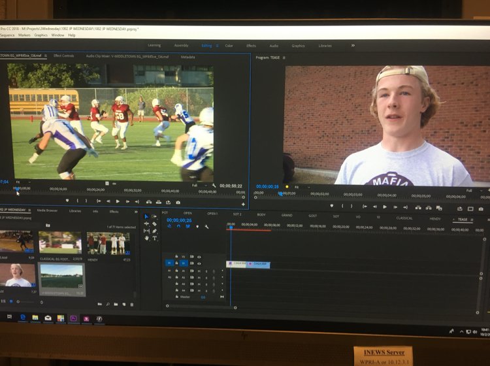Toggle snap magnet in timeline
This screenshot has height=366, width=490.
tap(178, 226)
